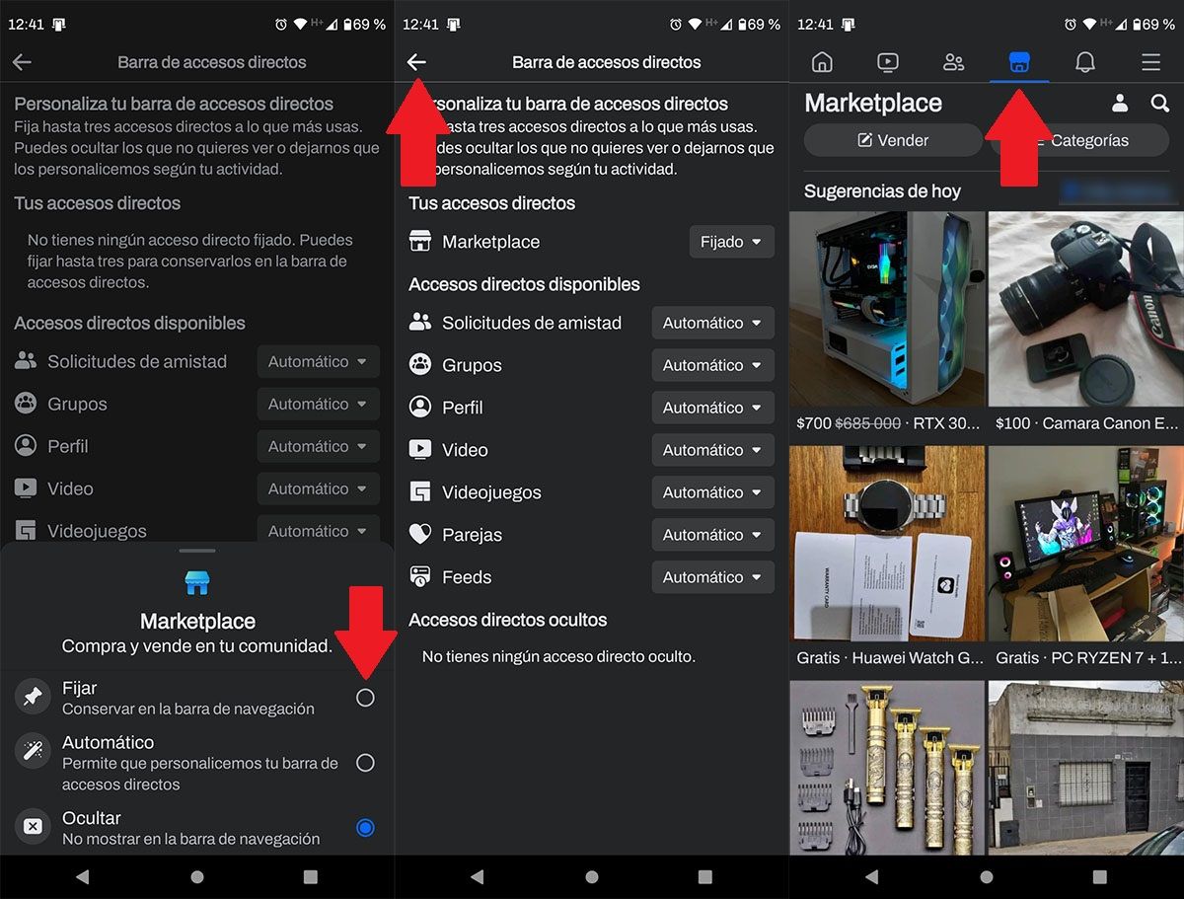Open the PC RYZEN 7 listing photo
This screenshot has height=899, width=1184.
[1086, 543]
